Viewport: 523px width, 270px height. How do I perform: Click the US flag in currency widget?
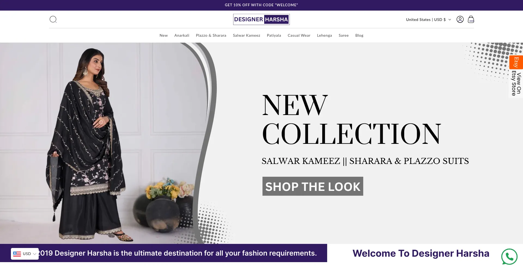pos(17,254)
